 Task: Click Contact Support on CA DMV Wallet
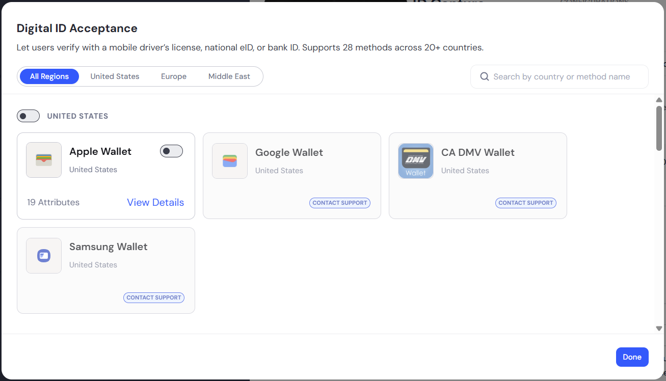coord(526,203)
